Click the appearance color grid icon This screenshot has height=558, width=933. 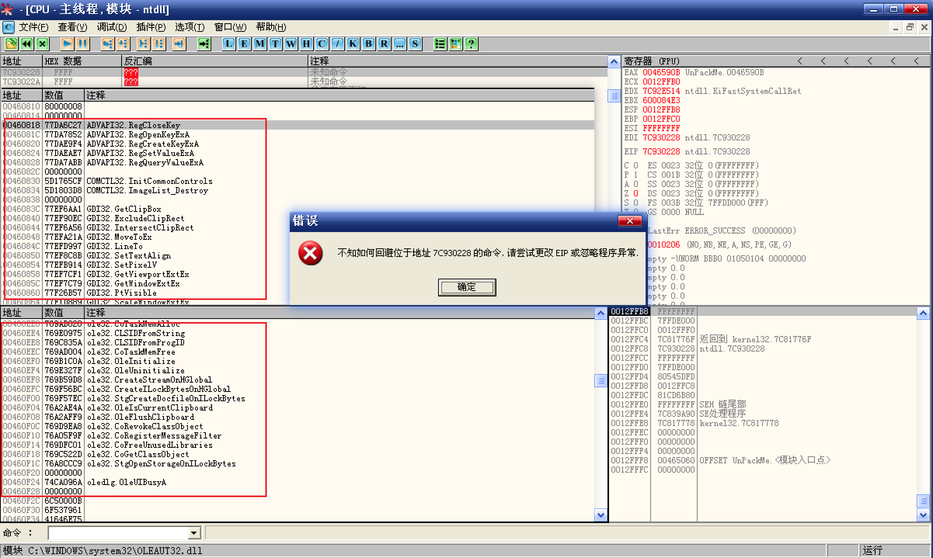[455, 44]
